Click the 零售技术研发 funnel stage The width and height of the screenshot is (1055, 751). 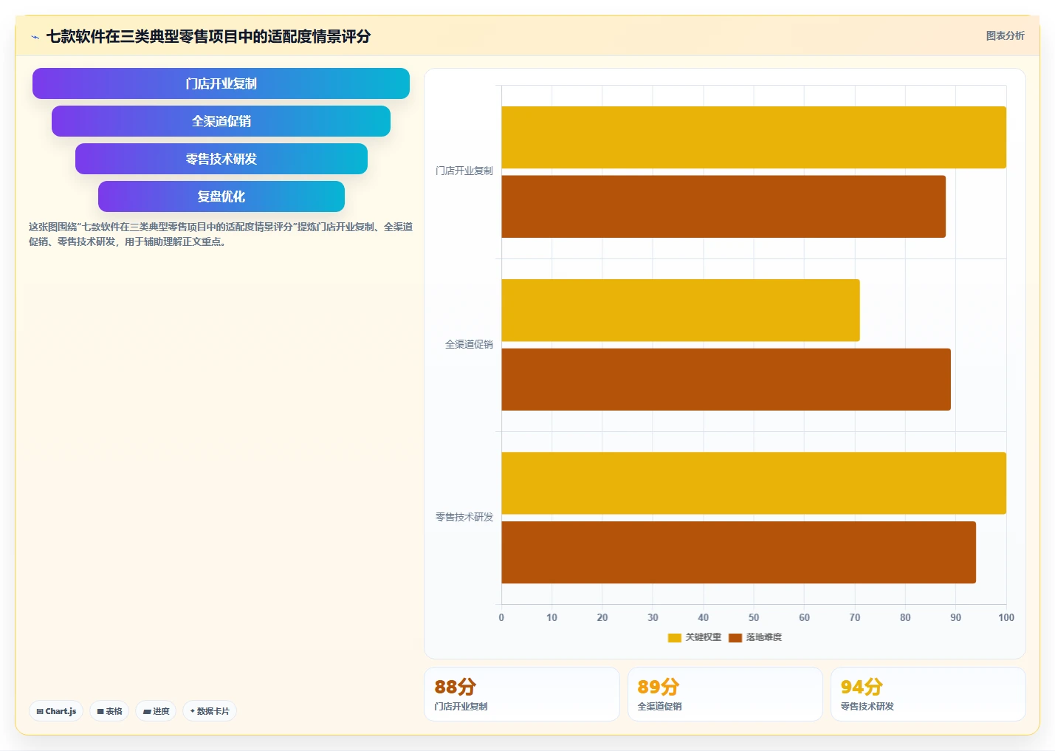coord(221,159)
